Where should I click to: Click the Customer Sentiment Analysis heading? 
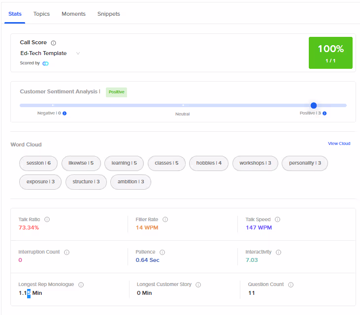coord(59,91)
